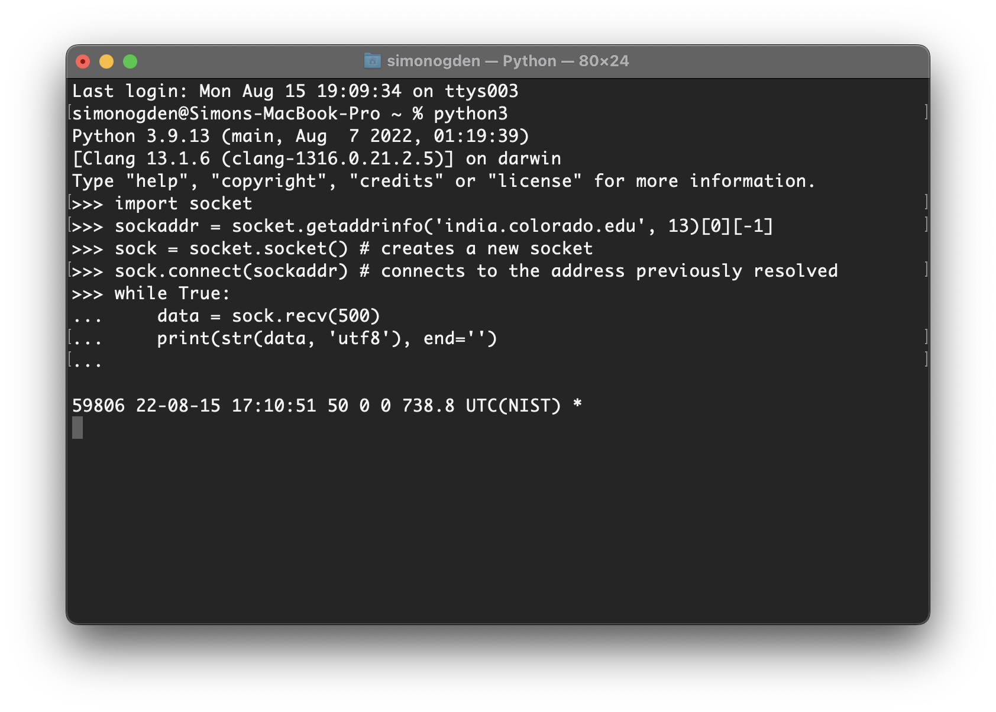
Task: Click the folder proxy icon in the title bar
Action: click(371, 60)
